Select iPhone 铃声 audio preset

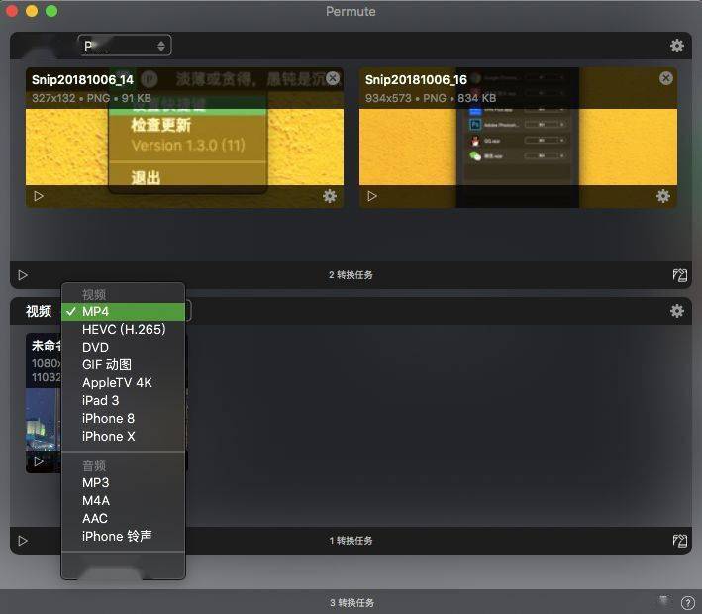click(x=117, y=537)
